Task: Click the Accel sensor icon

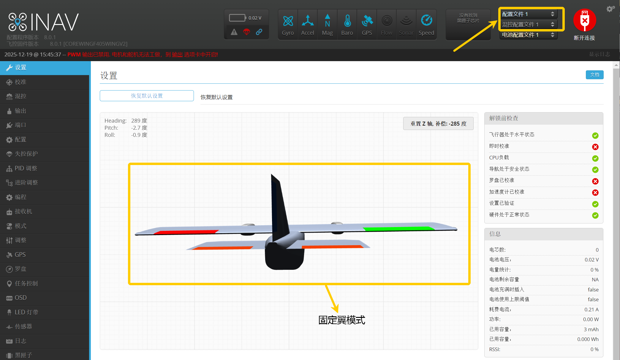Action: (307, 21)
